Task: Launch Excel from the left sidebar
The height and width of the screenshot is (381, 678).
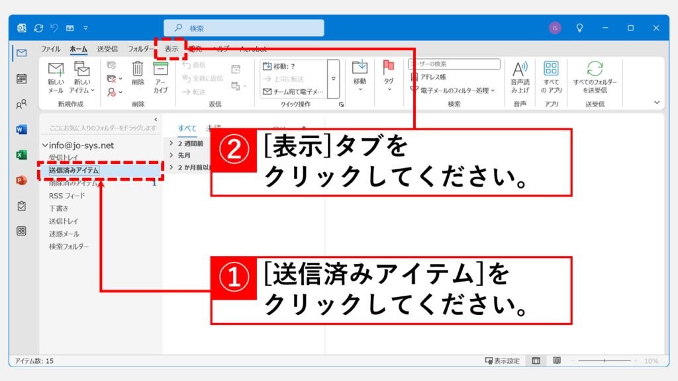Action: pos(22,155)
